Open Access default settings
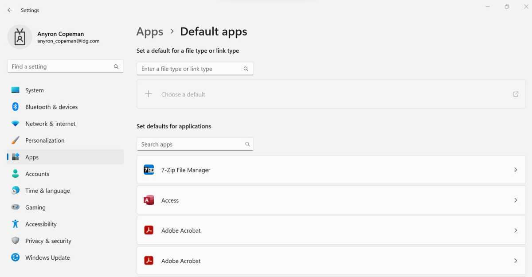Screen dimensions: 532x277 pos(331,200)
